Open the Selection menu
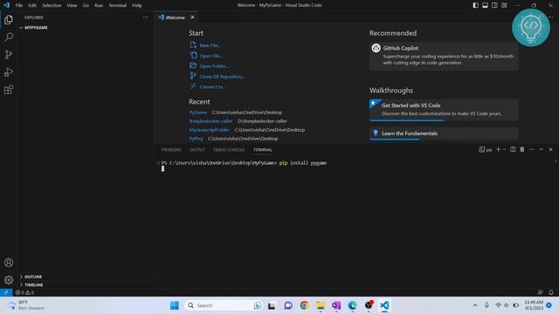Viewport: 559px width, 314px height. tap(52, 5)
